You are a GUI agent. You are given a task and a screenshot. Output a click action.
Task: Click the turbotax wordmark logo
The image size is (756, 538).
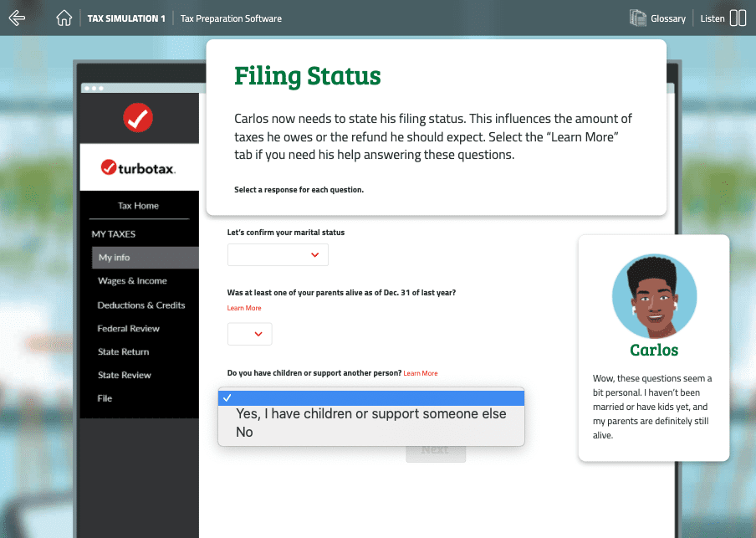pyautogui.click(x=138, y=167)
